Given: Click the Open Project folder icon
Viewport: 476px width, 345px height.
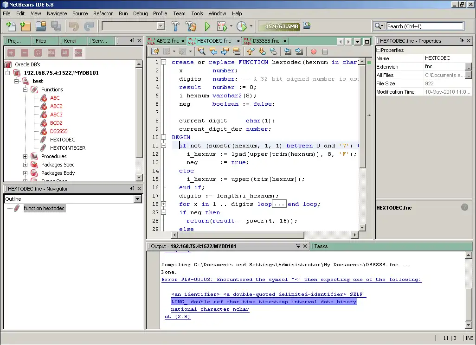Looking at the screenshot, I should (x=41, y=26).
